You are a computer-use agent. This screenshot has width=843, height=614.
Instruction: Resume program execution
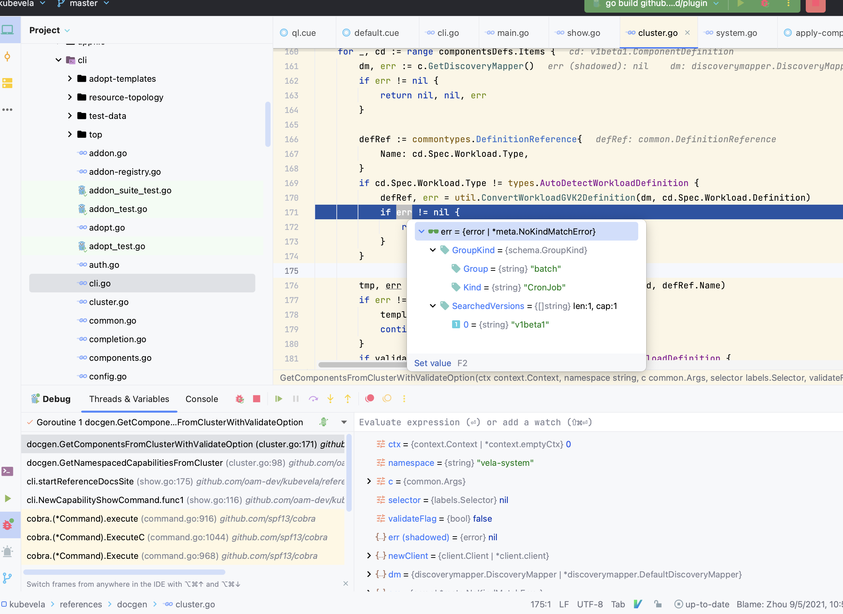[x=279, y=399]
